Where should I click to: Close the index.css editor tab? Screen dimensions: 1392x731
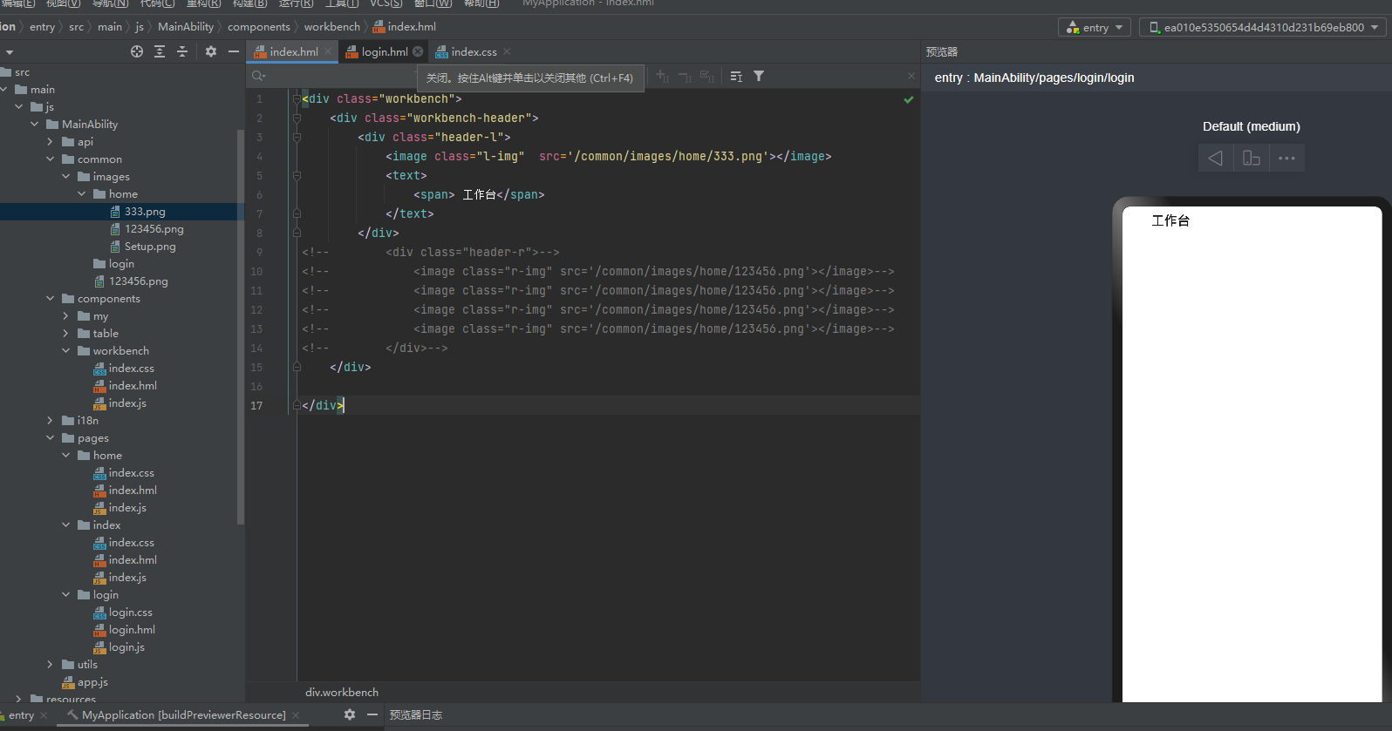point(507,51)
